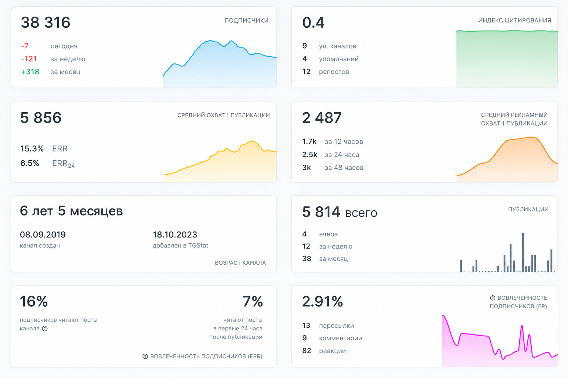Viewport: 568px width, 378px height.
Task: Open the green citation index chart
Action: [507, 59]
